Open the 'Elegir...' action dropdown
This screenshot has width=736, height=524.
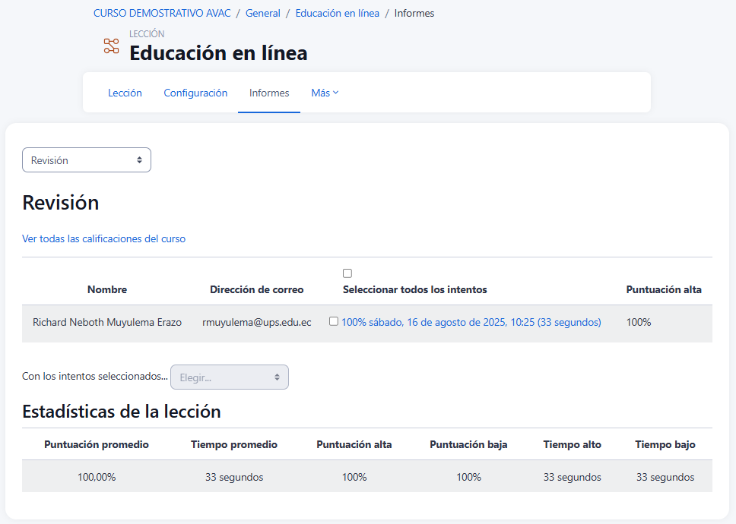coord(230,377)
